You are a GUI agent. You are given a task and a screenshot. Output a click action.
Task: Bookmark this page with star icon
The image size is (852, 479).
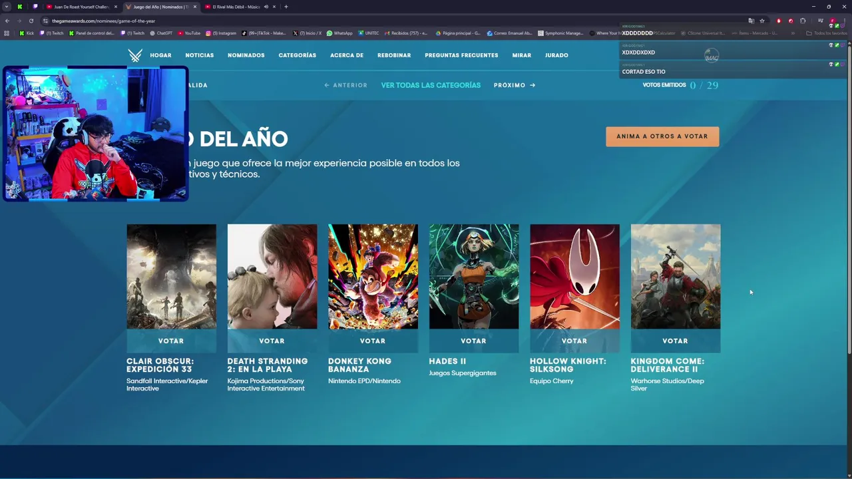pos(762,21)
